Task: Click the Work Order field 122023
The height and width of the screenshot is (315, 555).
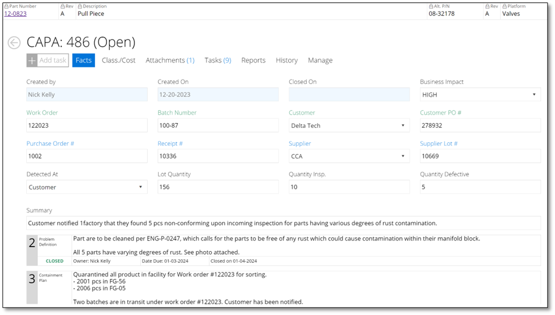Action: 87,126
